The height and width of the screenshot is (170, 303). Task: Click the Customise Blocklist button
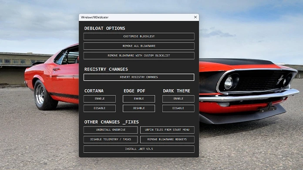pyautogui.click(x=139, y=36)
